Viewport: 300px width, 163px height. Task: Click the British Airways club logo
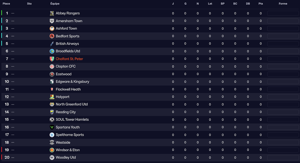click(52, 44)
